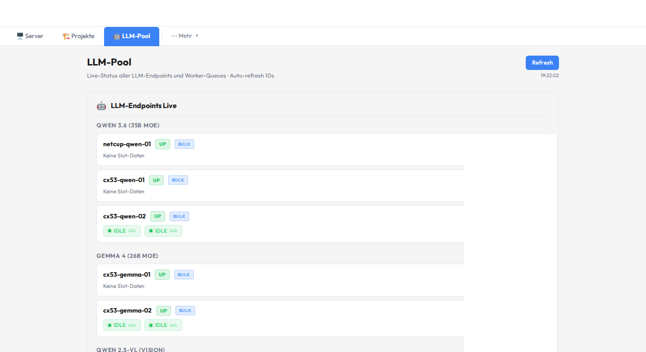Click the UP badge of cx53-gemma-02
The width and height of the screenshot is (646, 352).
(163, 311)
